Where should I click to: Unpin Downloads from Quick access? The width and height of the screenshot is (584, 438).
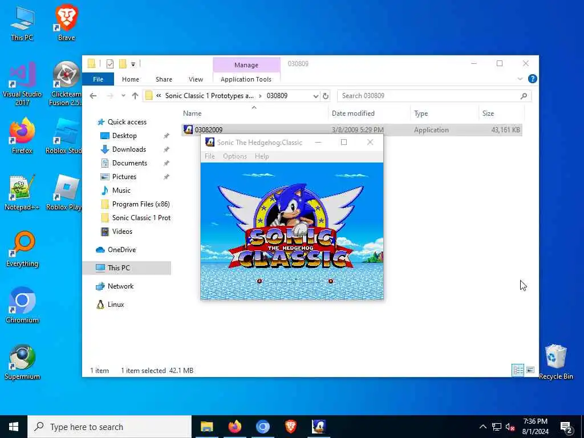click(x=166, y=149)
